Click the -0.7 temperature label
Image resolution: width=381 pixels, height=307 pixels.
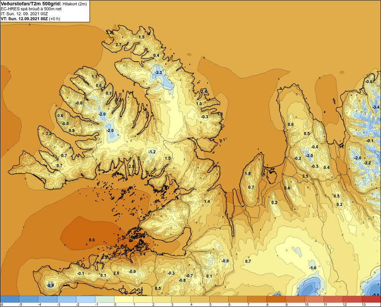click(x=189, y=276)
